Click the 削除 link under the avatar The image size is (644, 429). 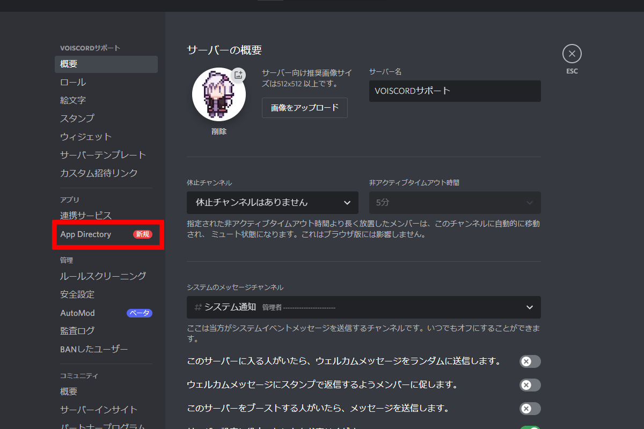(x=219, y=131)
